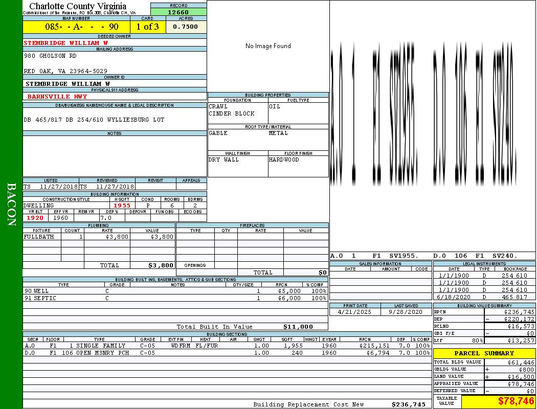This screenshot has width=537, height=409.
Task: Click the card count 1 of 3
Action: click(148, 27)
